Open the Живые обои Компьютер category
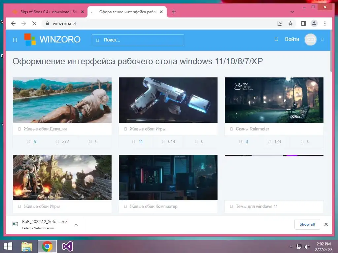Screen dimensions: 338x253 [x=153, y=206]
